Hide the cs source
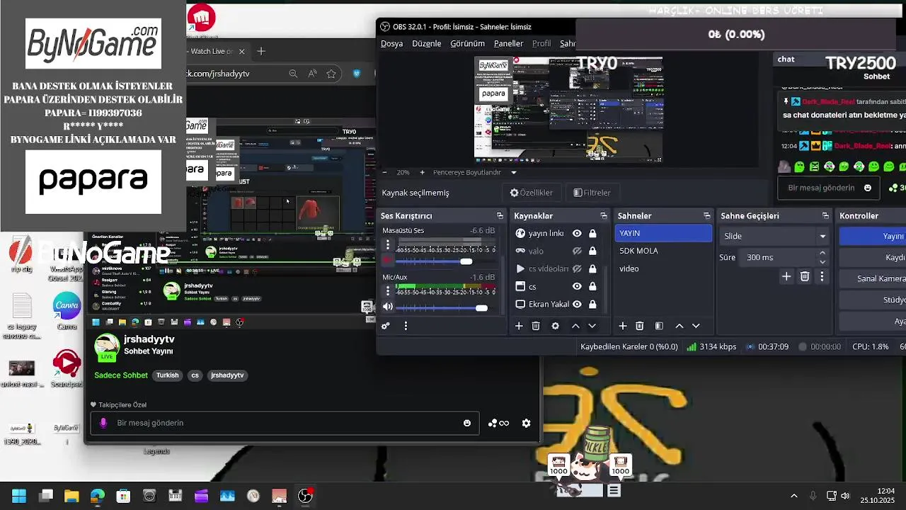 click(577, 286)
